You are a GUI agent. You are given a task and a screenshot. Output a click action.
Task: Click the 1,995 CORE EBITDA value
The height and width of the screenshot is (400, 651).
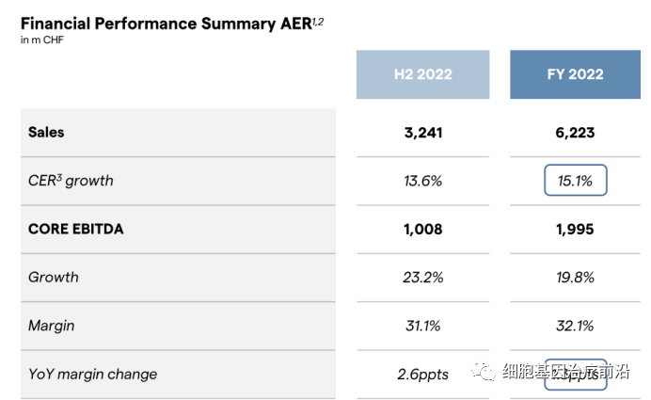(x=575, y=229)
